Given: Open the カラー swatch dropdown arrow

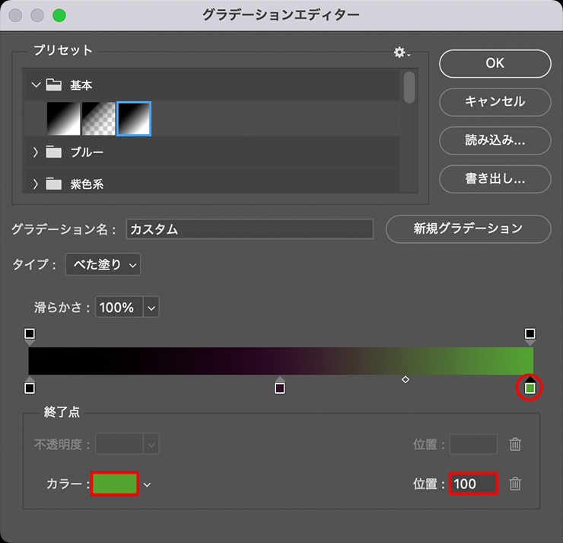Looking at the screenshot, I should pos(147,484).
